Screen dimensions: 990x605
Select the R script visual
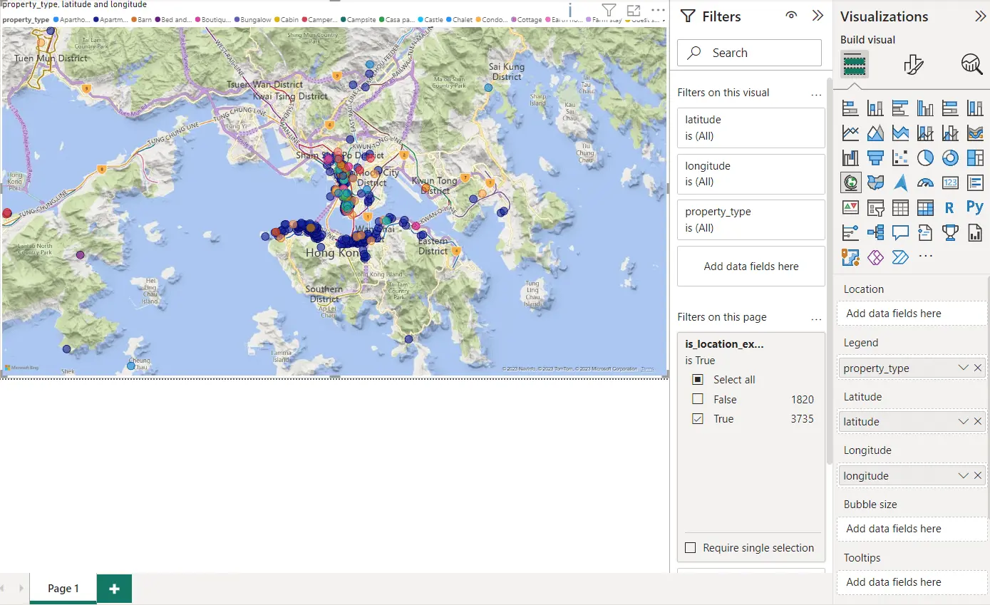click(949, 207)
